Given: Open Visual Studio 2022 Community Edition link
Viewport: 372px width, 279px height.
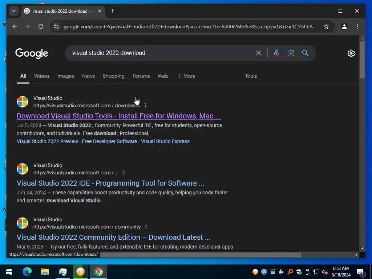Looking at the screenshot, I should tap(113, 237).
